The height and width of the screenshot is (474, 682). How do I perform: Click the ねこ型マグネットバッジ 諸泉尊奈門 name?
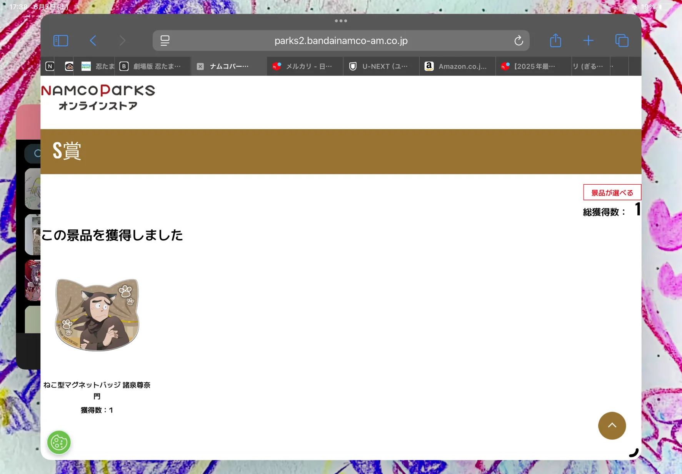coord(97,390)
